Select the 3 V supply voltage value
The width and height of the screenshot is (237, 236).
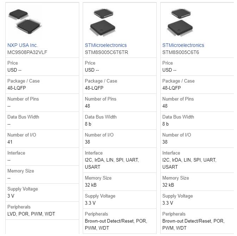pos(11,196)
